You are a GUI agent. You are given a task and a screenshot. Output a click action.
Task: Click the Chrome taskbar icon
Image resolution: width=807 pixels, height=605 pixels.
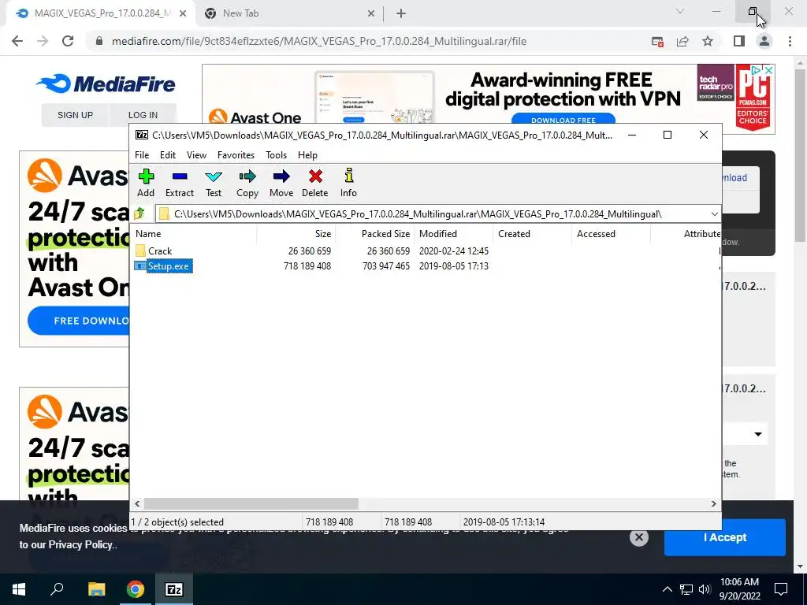[136, 589]
